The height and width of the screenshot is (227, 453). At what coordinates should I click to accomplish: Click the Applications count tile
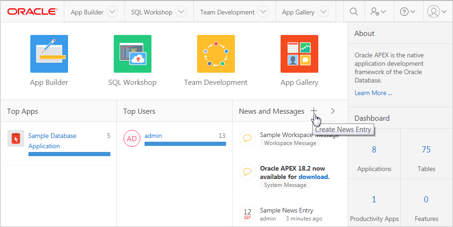tap(374, 158)
